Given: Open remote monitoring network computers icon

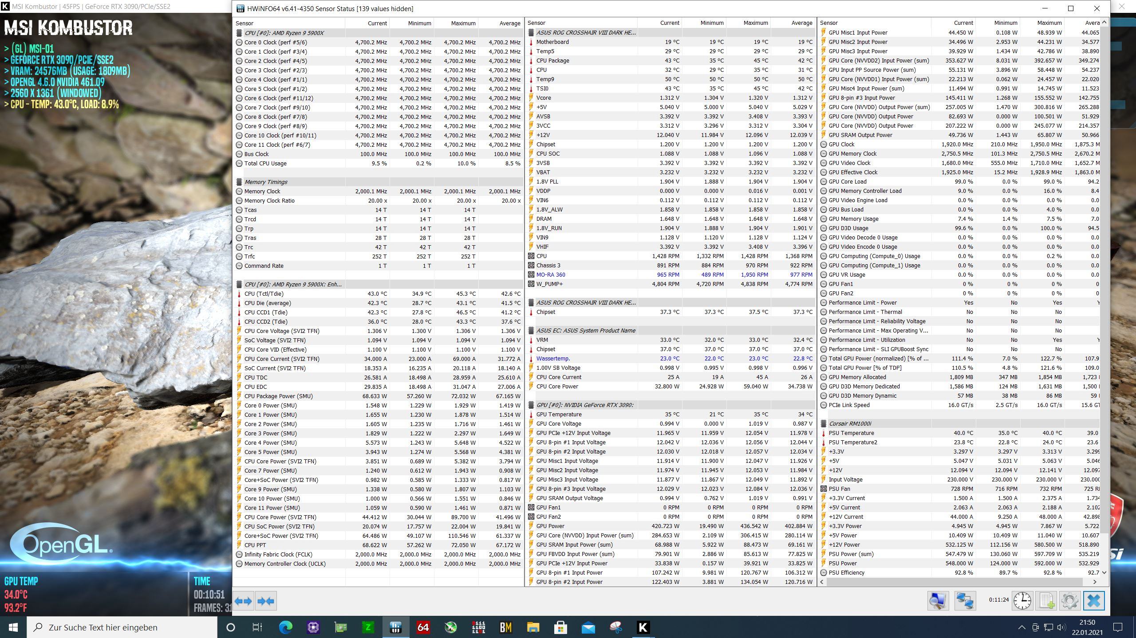Looking at the screenshot, I should (965, 601).
